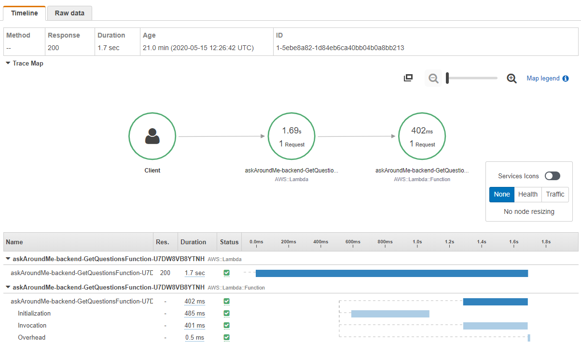Image resolution: width=581 pixels, height=343 pixels.
Task: Switch to the Raw data tab
Action: (69, 13)
